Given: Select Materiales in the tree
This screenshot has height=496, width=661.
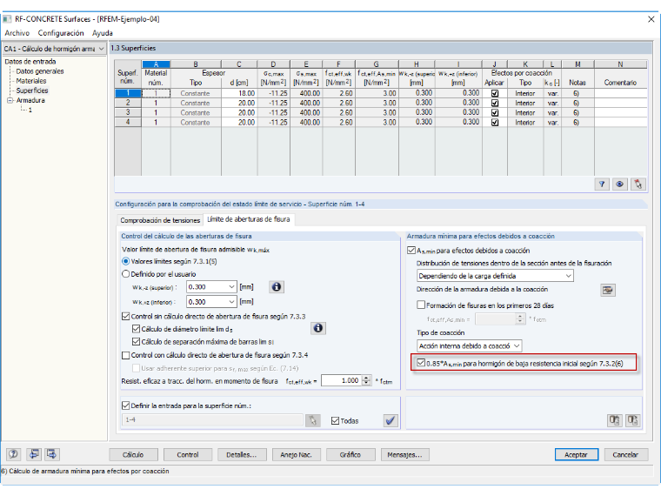Looking at the screenshot, I should coord(31,81).
